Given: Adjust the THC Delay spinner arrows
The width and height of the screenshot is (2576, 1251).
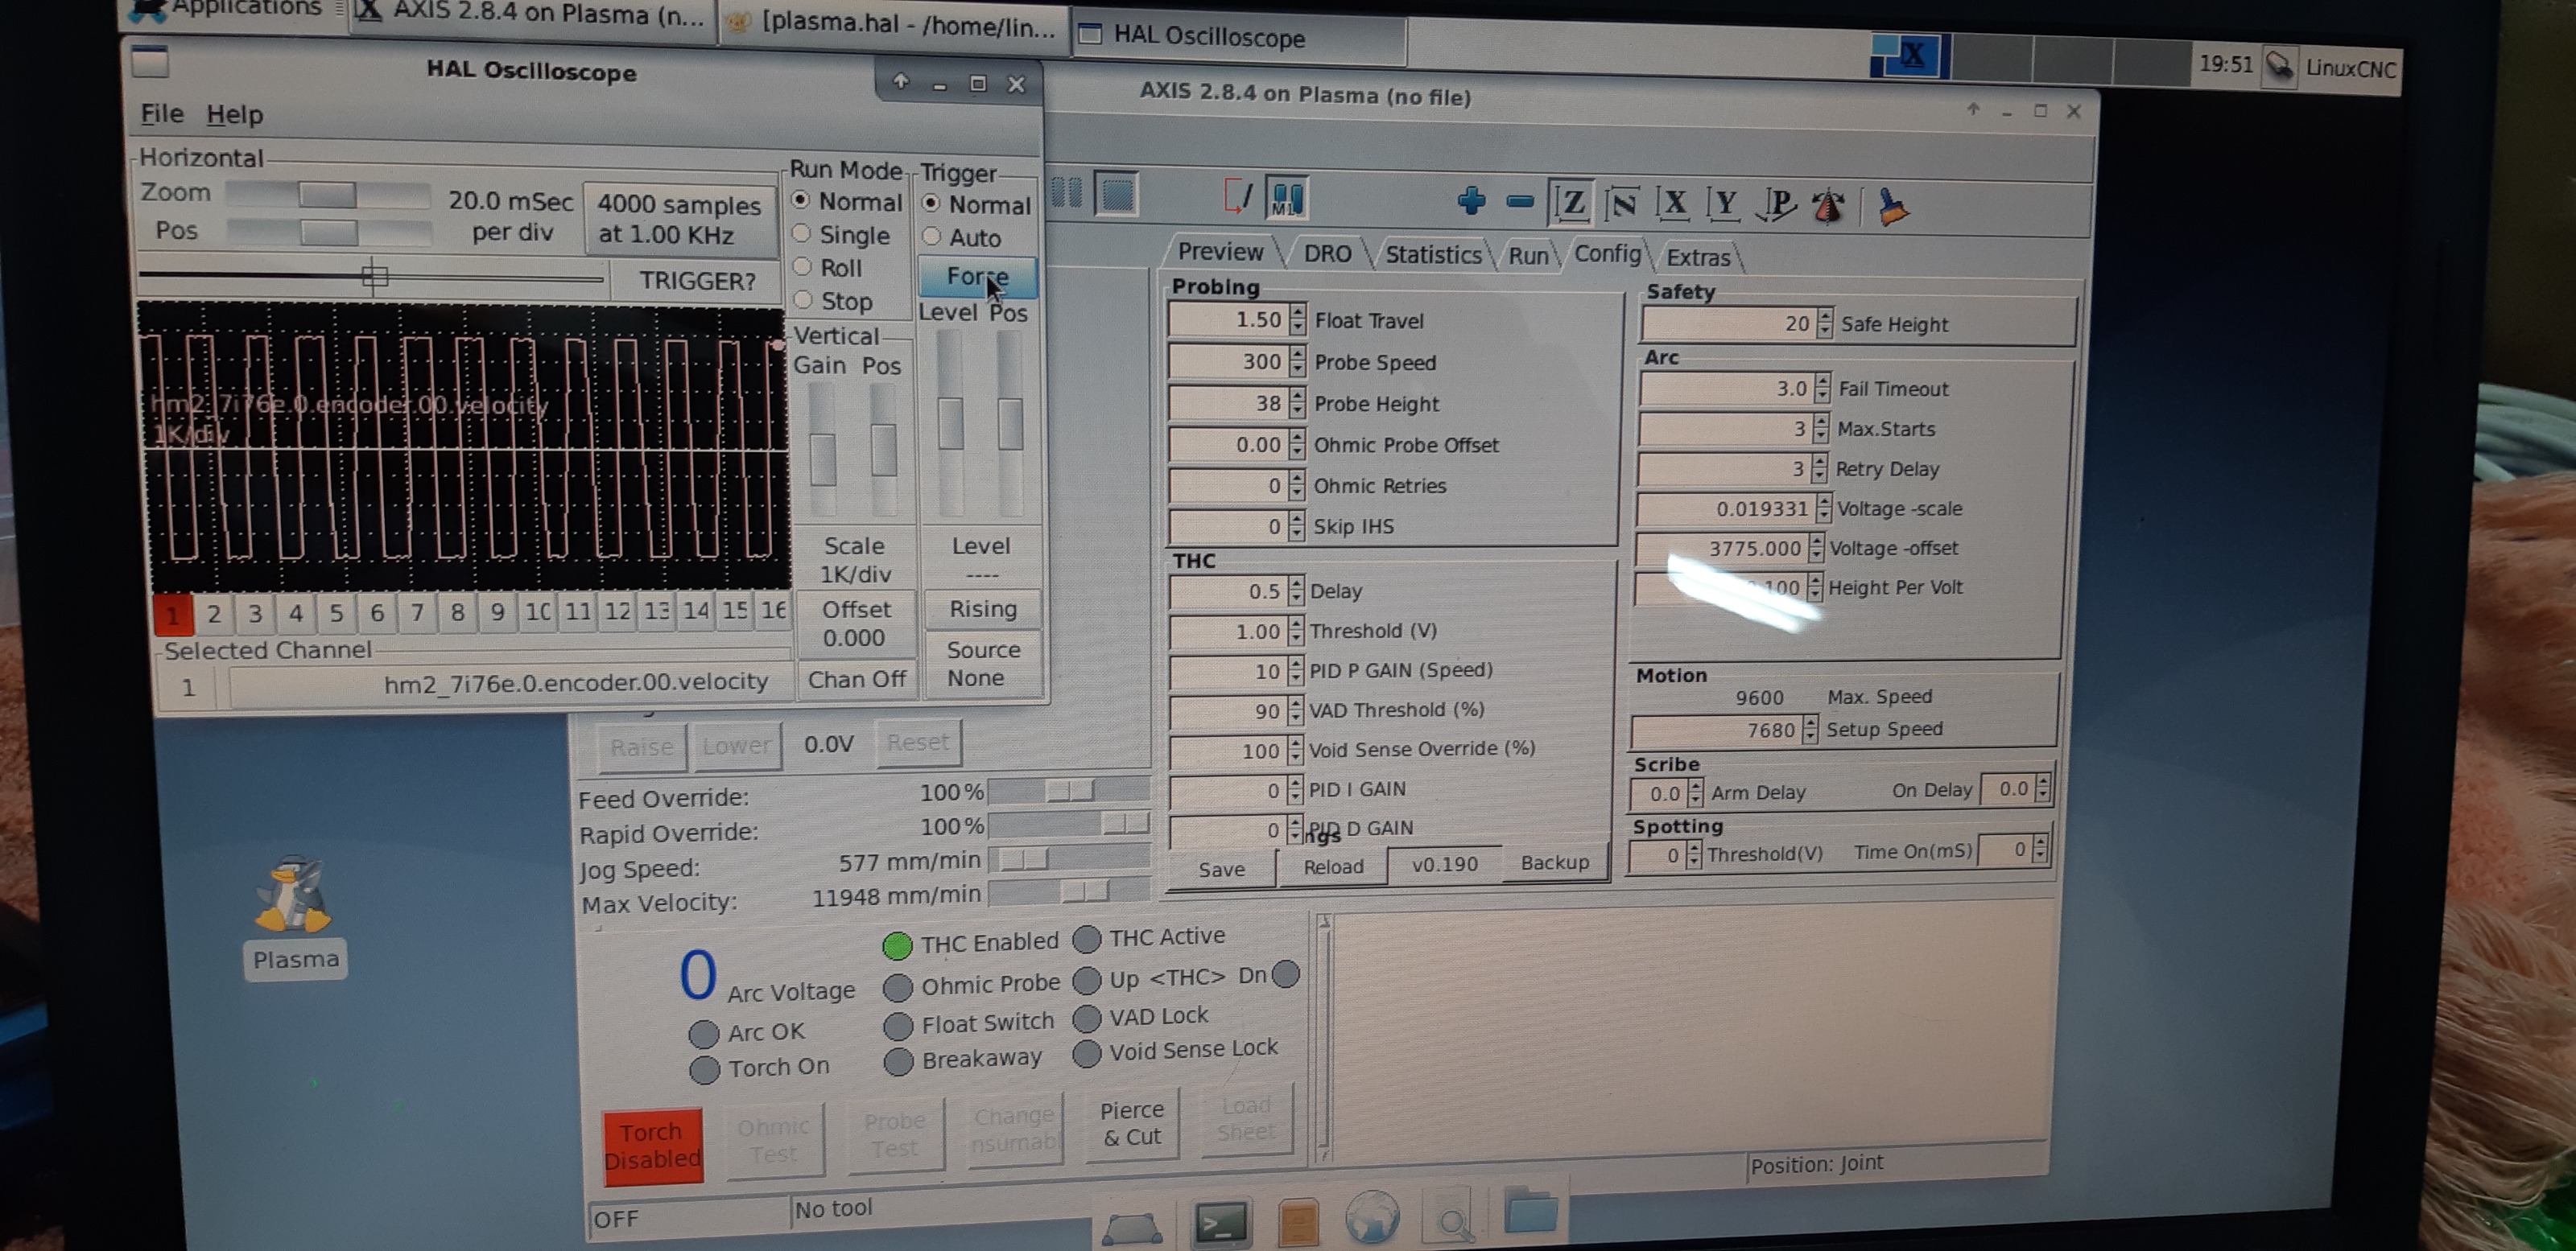Looking at the screenshot, I should (x=1295, y=590).
